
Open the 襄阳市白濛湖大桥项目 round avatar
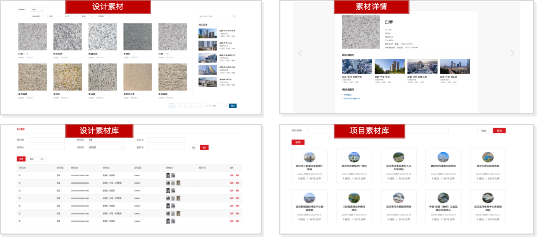(443, 157)
